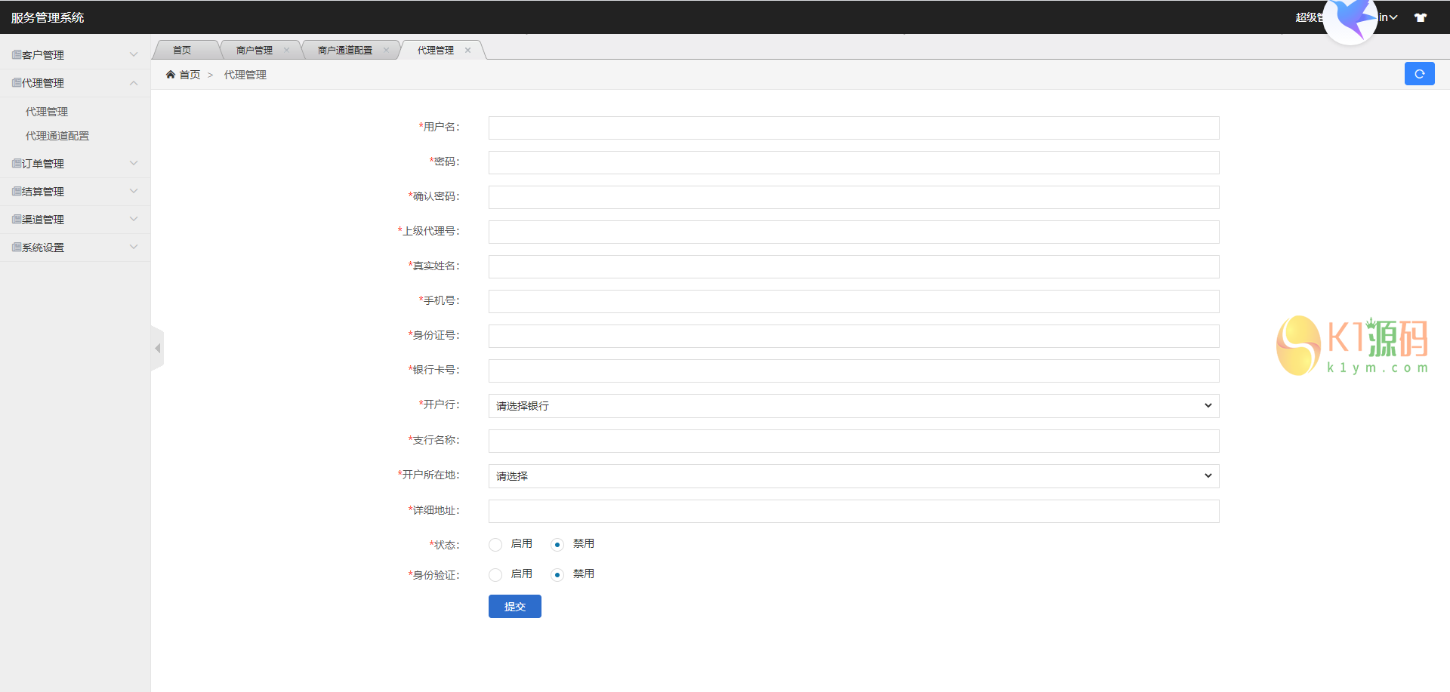Click the t-shirt theme icon
The height and width of the screenshot is (692, 1450).
point(1421,17)
